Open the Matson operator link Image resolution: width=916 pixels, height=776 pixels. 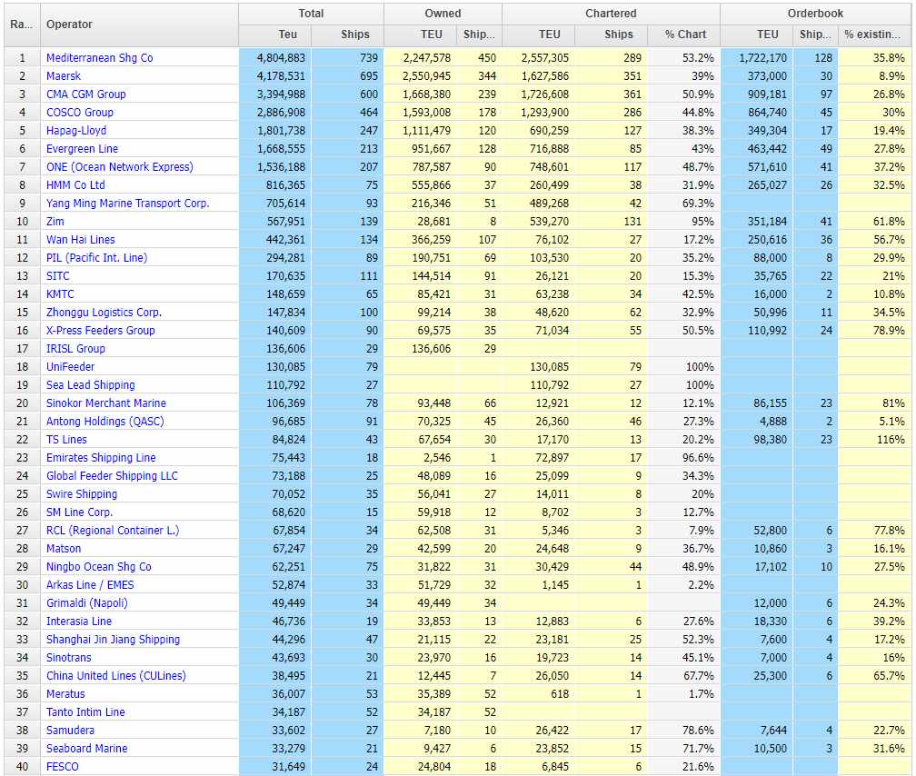tap(63, 548)
